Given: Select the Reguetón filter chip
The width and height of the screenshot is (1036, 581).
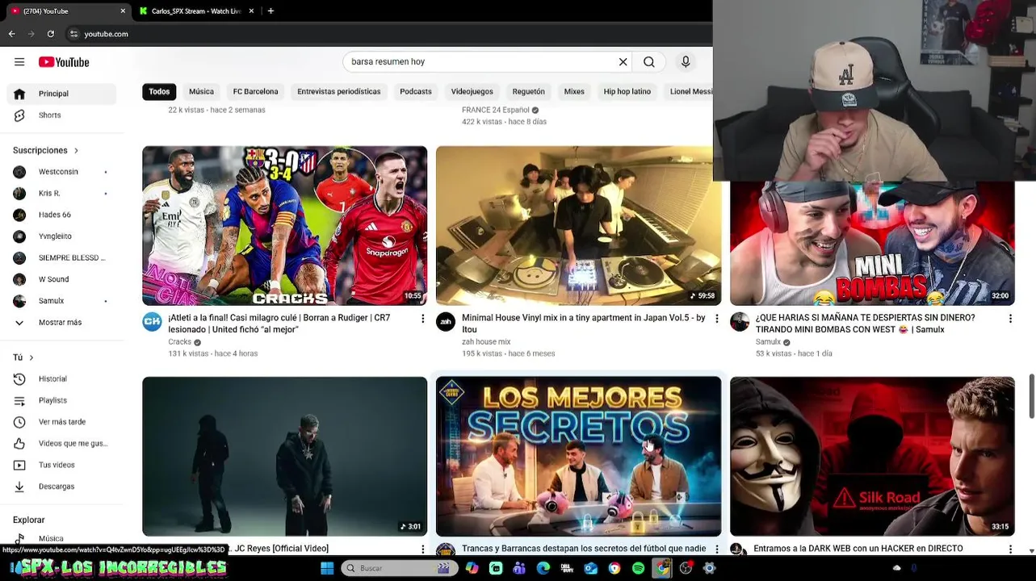Looking at the screenshot, I should [x=528, y=92].
